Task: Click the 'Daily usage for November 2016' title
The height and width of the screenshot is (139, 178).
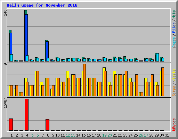Action: point(42,5)
